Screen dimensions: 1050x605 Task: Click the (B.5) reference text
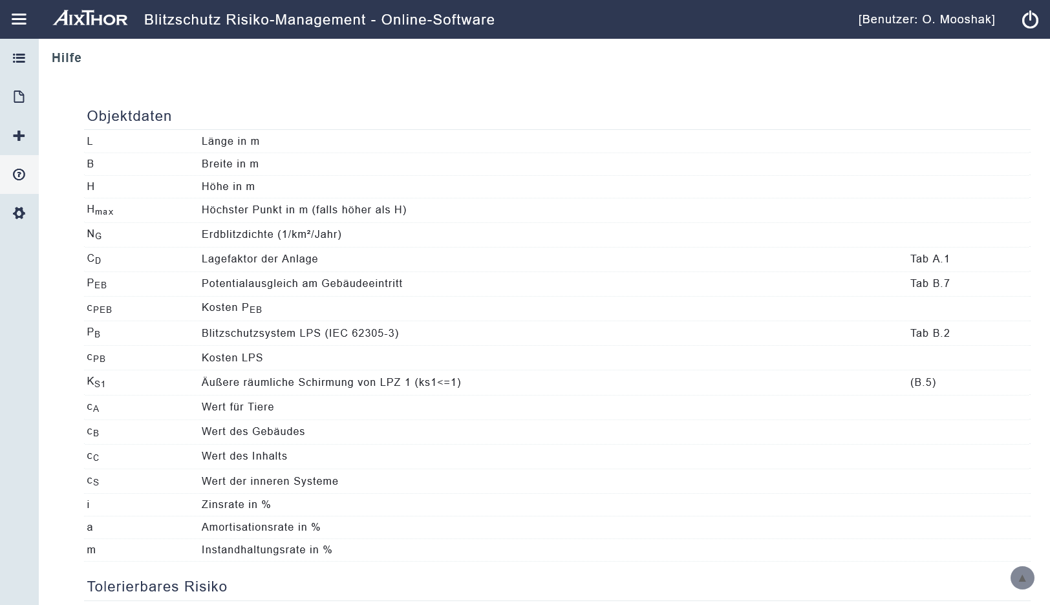[923, 383]
